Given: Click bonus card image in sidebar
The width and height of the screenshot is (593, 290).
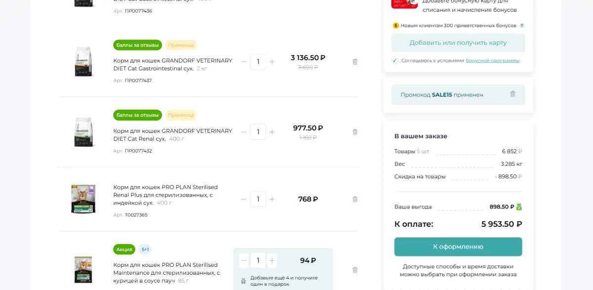Looking at the screenshot, I should click(x=404, y=3).
